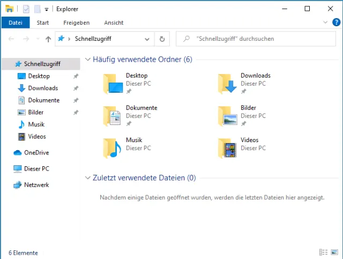The image size is (343, 259).
Task: Select Schnellzugriff in the navigation pane
Action: pyautogui.click(x=41, y=64)
